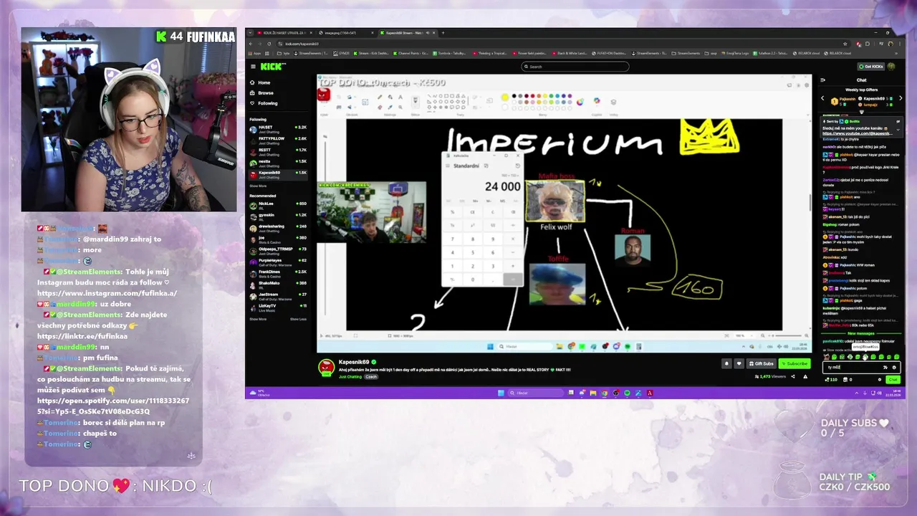Open RESTT channel in Following list
This screenshot has width=917, height=516.
pyautogui.click(x=278, y=151)
